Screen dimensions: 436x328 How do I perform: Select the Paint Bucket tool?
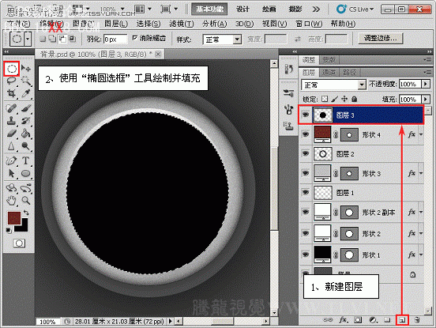click(26, 134)
